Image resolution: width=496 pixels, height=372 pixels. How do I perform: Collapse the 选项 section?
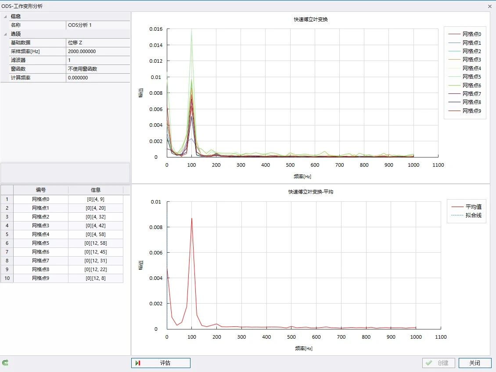tap(6, 34)
